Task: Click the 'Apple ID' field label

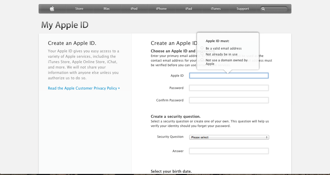Action: click(177, 76)
